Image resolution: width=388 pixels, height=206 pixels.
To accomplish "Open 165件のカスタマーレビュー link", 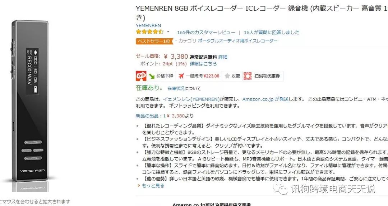I will [x=206, y=32].
